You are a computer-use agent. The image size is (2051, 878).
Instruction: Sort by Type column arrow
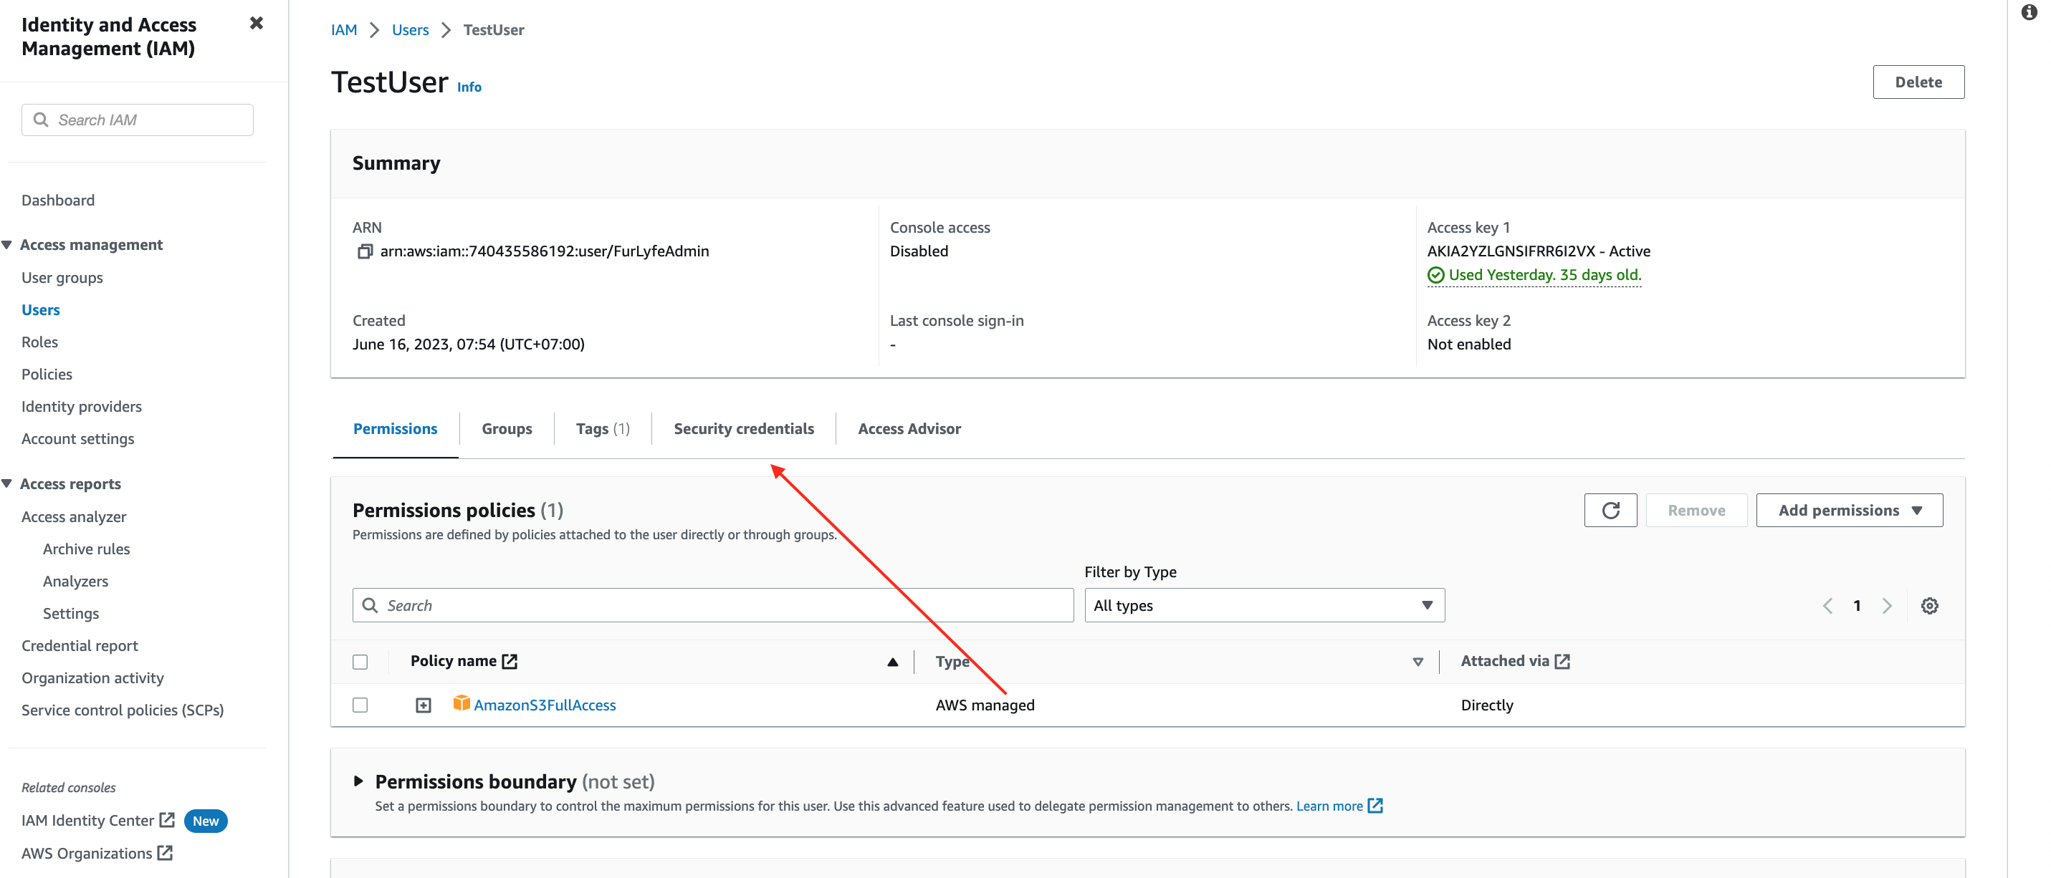(1417, 662)
